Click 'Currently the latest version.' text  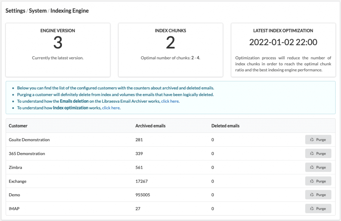point(58,58)
